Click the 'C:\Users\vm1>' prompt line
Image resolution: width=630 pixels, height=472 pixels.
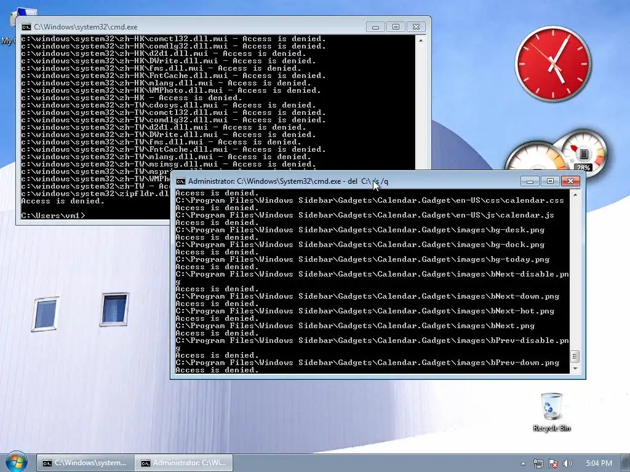point(53,216)
